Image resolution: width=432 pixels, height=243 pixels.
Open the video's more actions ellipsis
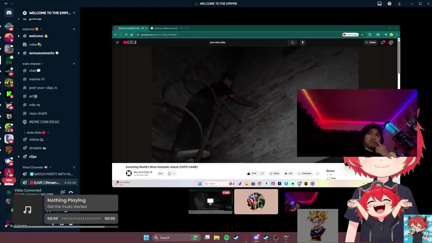point(317,173)
